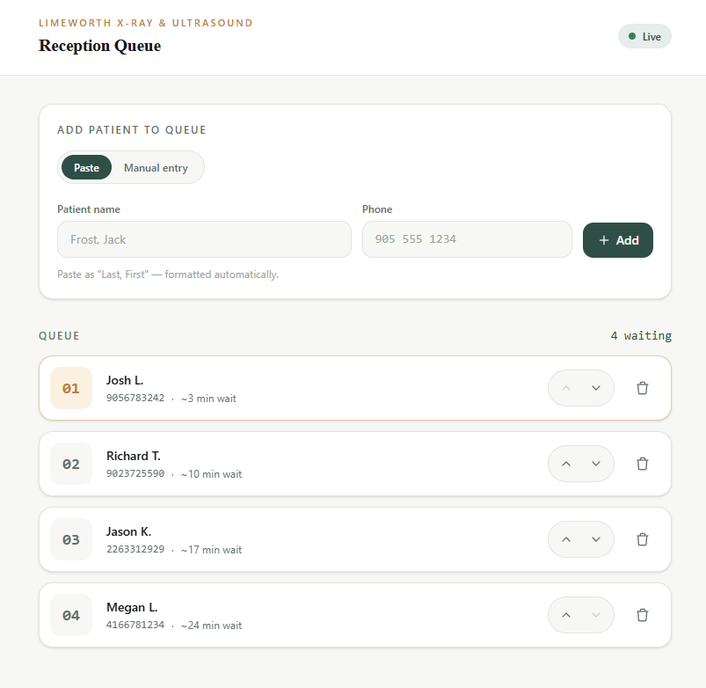The width and height of the screenshot is (706, 688).
Task: Click the Live status indicator
Action: (644, 36)
